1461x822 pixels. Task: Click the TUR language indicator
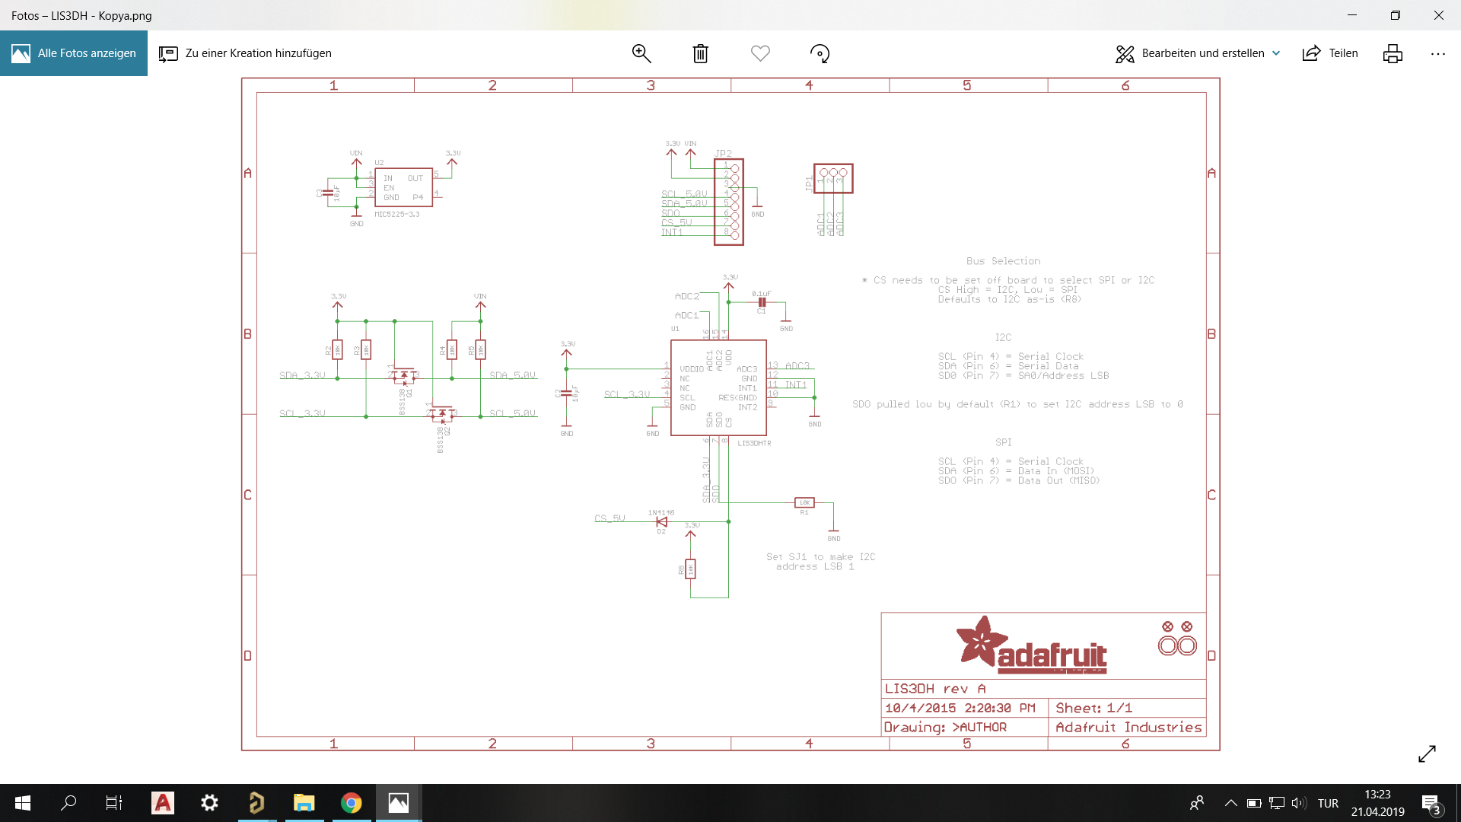pos(1328,803)
